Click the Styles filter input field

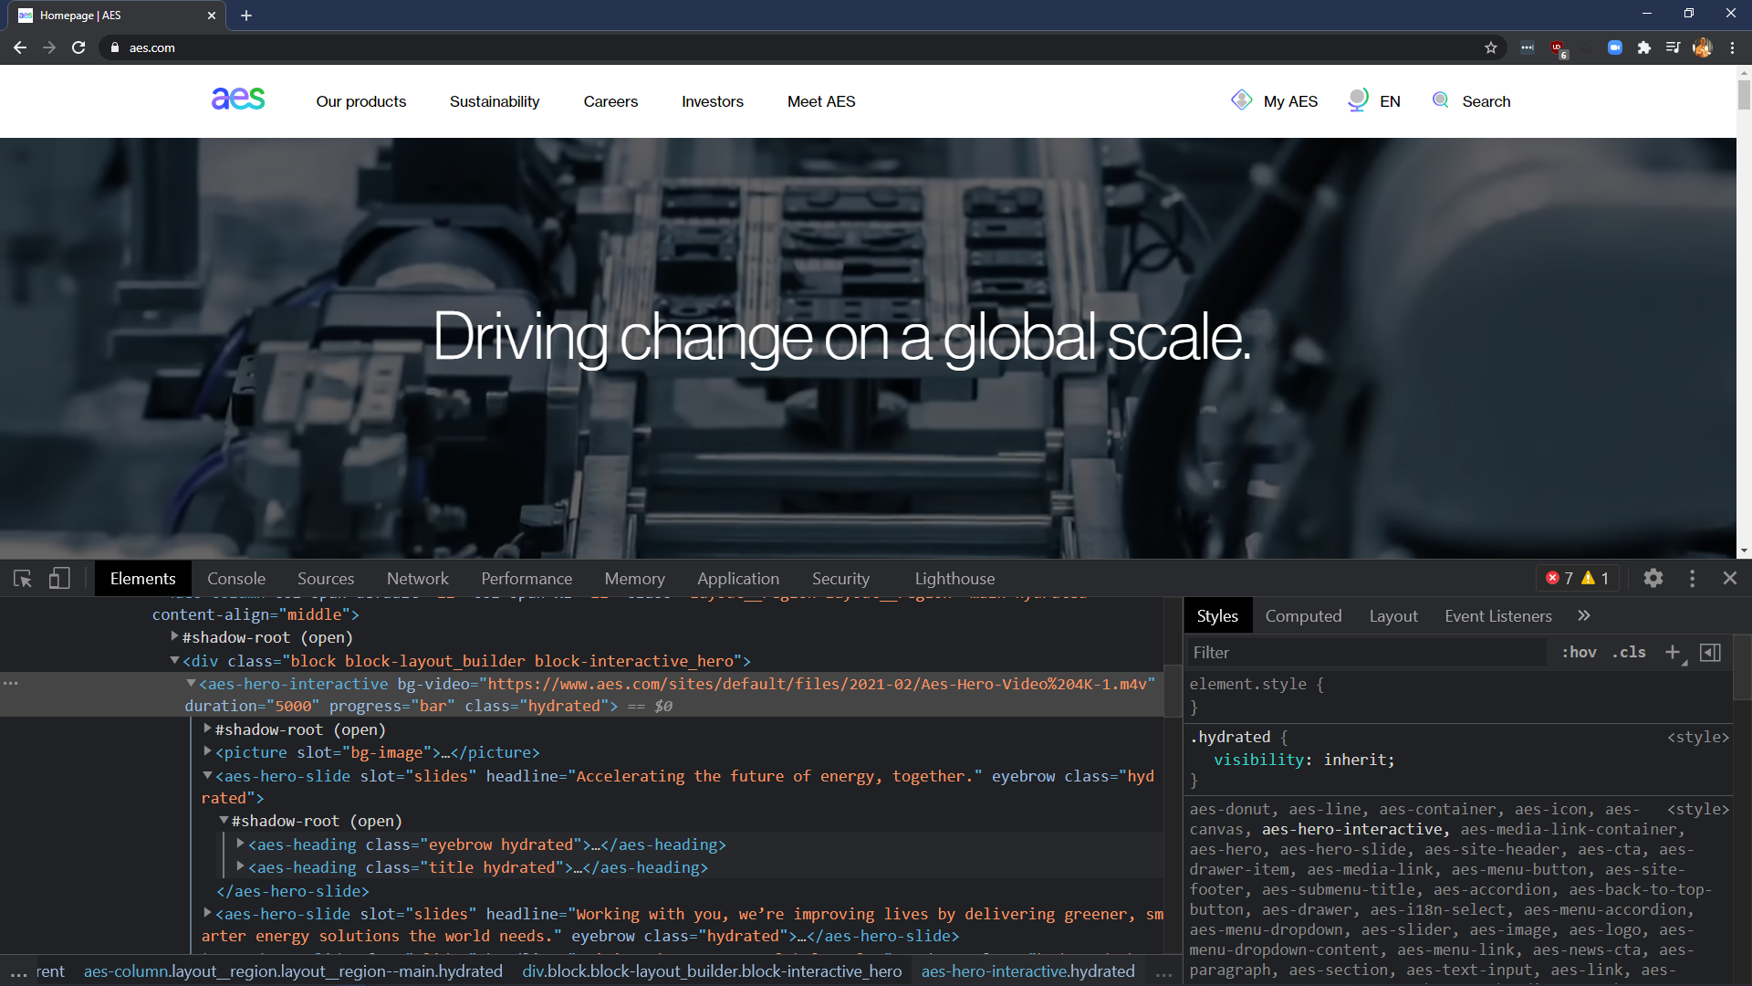tap(1364, 652)
